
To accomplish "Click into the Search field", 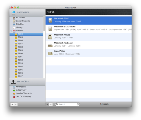I will click(67, 104).
